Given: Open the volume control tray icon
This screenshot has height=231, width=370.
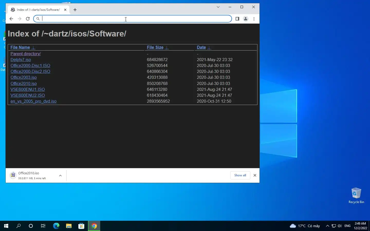Looking at the screenshot, I should point(340,226).
